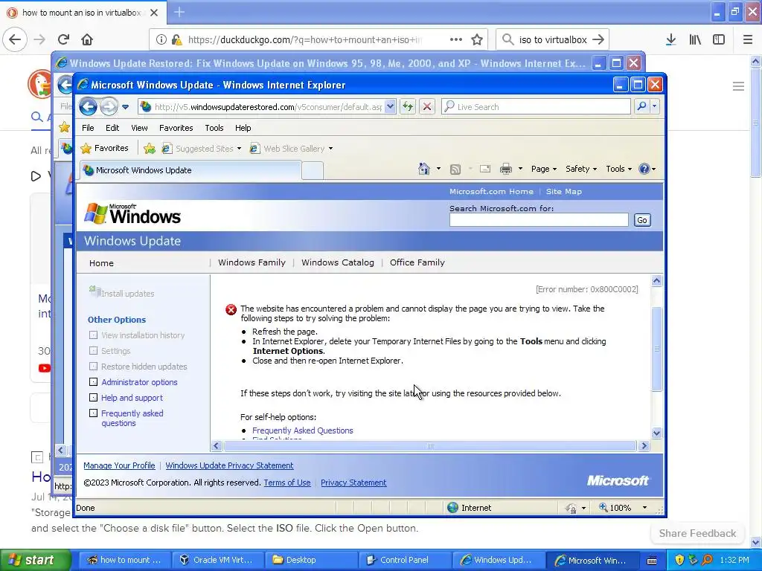Click Microsoft.com Home link
The width and height of the screenshot is (762, 571).
pyautogui.click(x=491, y=191)
